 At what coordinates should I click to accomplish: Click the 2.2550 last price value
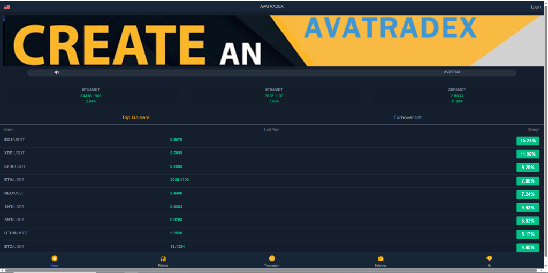176,233
